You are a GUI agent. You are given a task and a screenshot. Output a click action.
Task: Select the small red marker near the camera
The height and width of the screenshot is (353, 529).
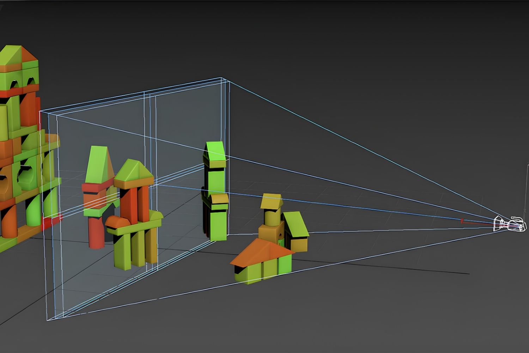462,221
